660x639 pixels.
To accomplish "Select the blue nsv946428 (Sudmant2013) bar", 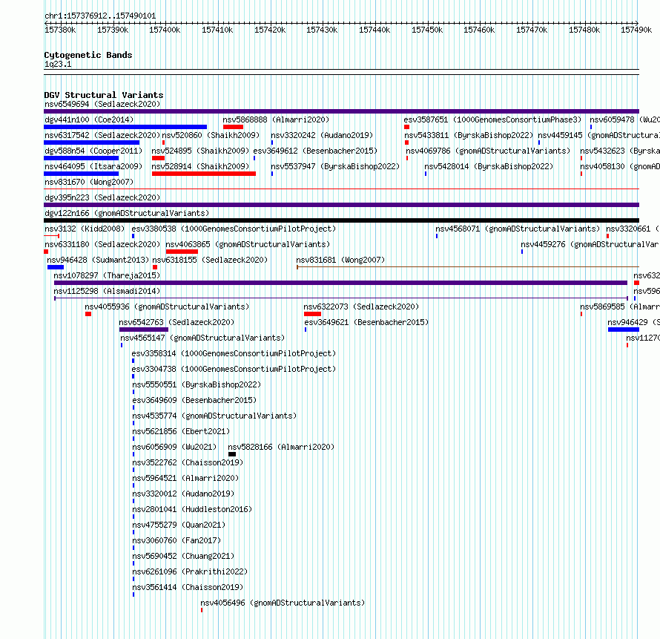I will (56, 267).
